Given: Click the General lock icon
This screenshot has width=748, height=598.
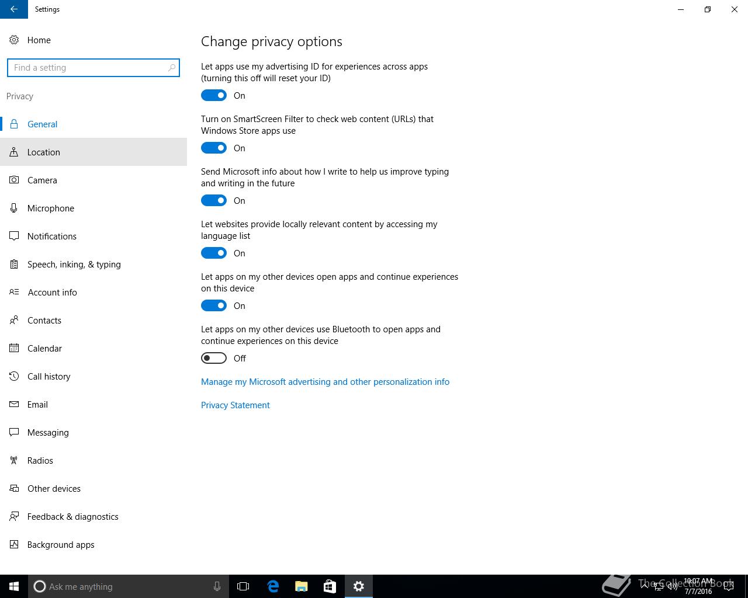Looking at the screenshot, I should click(14, 124).
